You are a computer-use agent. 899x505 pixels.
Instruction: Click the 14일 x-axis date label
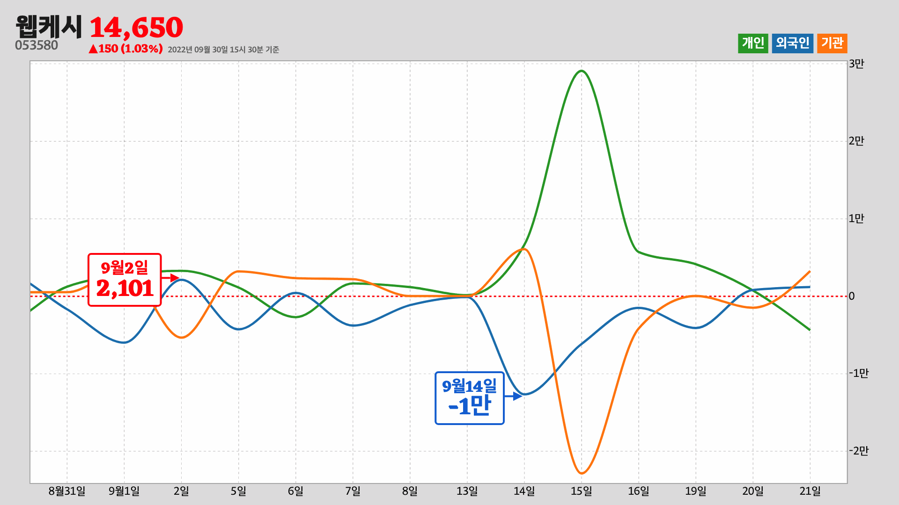tap(524, 491)
